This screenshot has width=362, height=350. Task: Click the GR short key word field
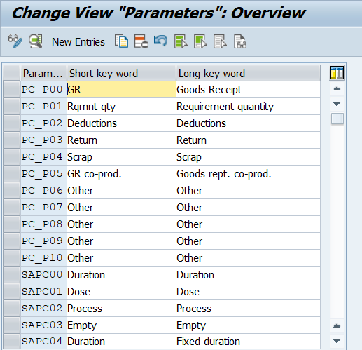(x=121, y=90)
